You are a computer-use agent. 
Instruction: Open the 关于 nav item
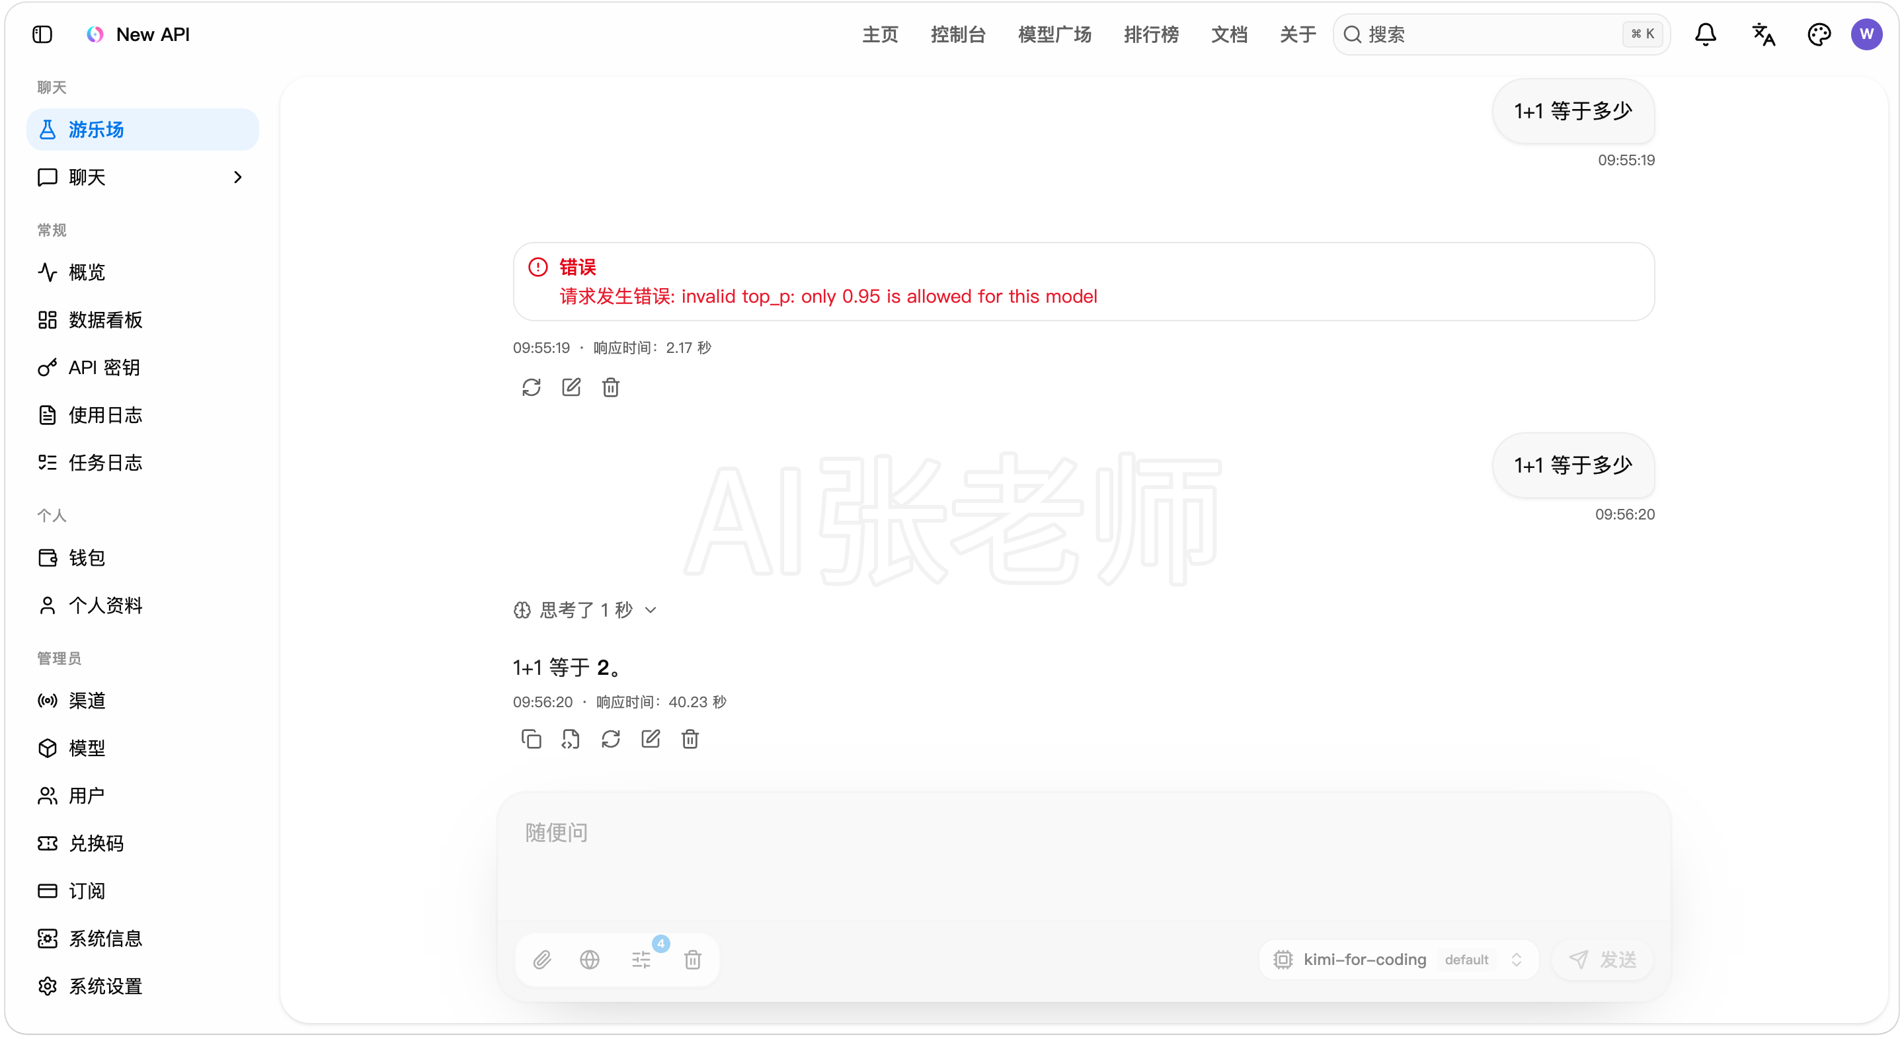click(x=1298, y=35)
